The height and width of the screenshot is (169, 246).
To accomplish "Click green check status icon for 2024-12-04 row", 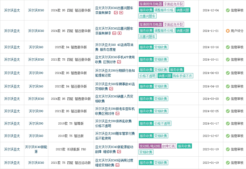I will click(x=228, y=10).
